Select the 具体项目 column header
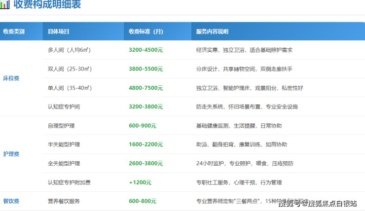365x211 pixels. pyautogui.click(x=58, y=32)
